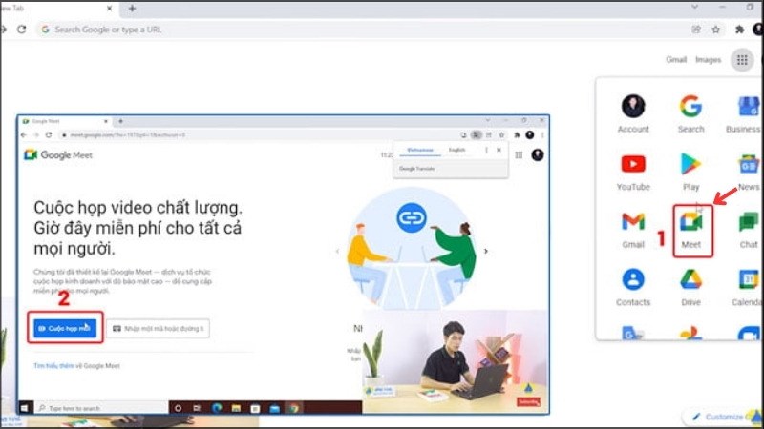Screen dimensions: 764x429
Task: Click the Images link at top
Action: tap(708, 59)
